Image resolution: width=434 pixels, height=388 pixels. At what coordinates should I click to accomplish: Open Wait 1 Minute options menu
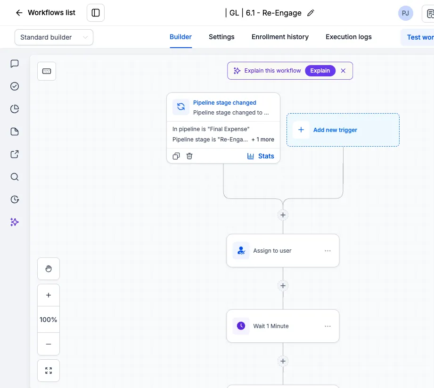click(328, 326)
